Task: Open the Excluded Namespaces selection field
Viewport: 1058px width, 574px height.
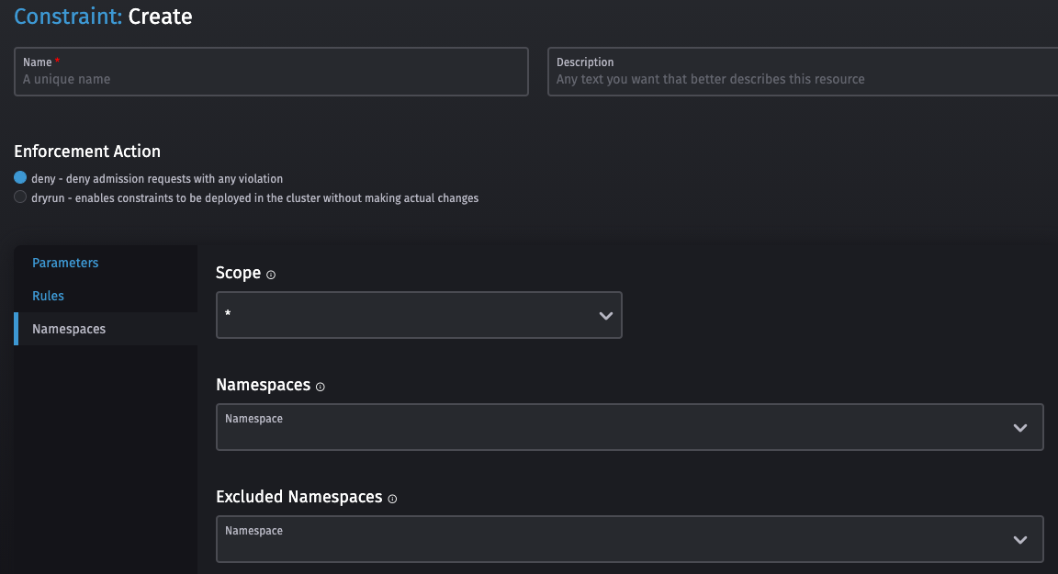Action: click(x=606, y=539)
